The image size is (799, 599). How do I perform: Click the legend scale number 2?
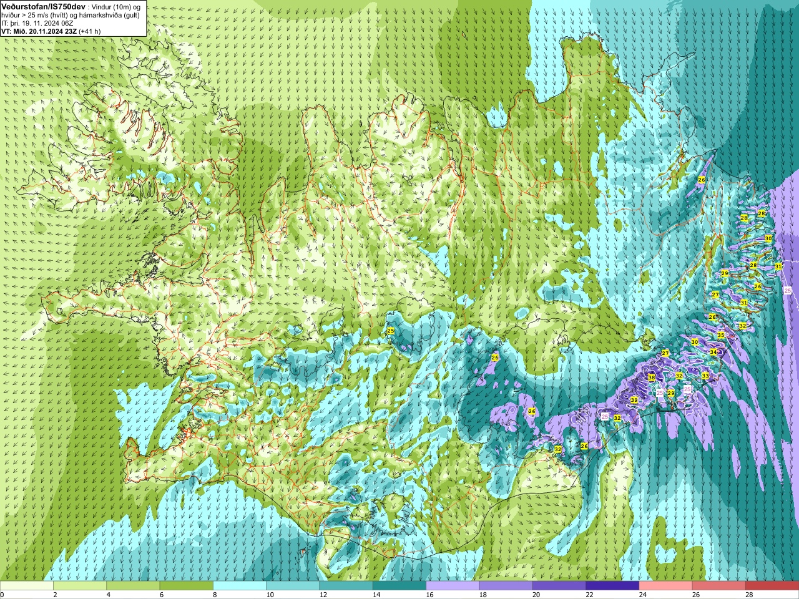click(55, 595)
